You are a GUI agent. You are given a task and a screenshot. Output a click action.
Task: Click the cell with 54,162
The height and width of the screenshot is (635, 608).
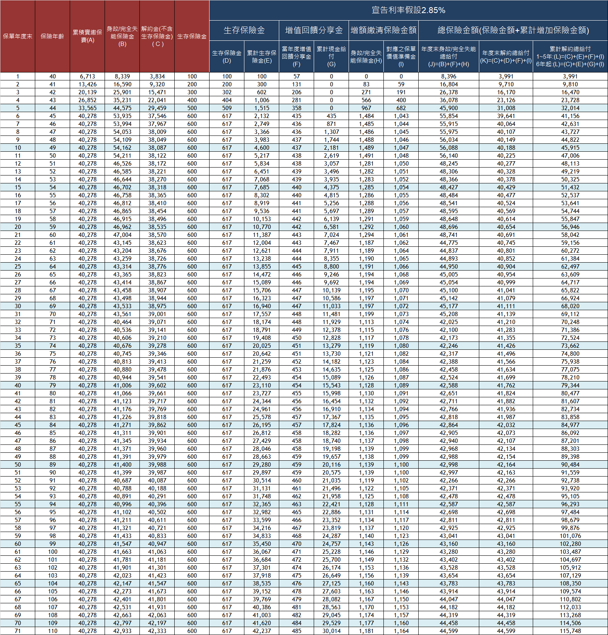click(x=122, y=148)
